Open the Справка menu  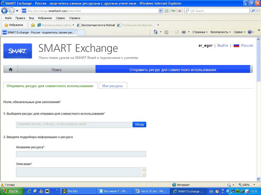(75, 18)
